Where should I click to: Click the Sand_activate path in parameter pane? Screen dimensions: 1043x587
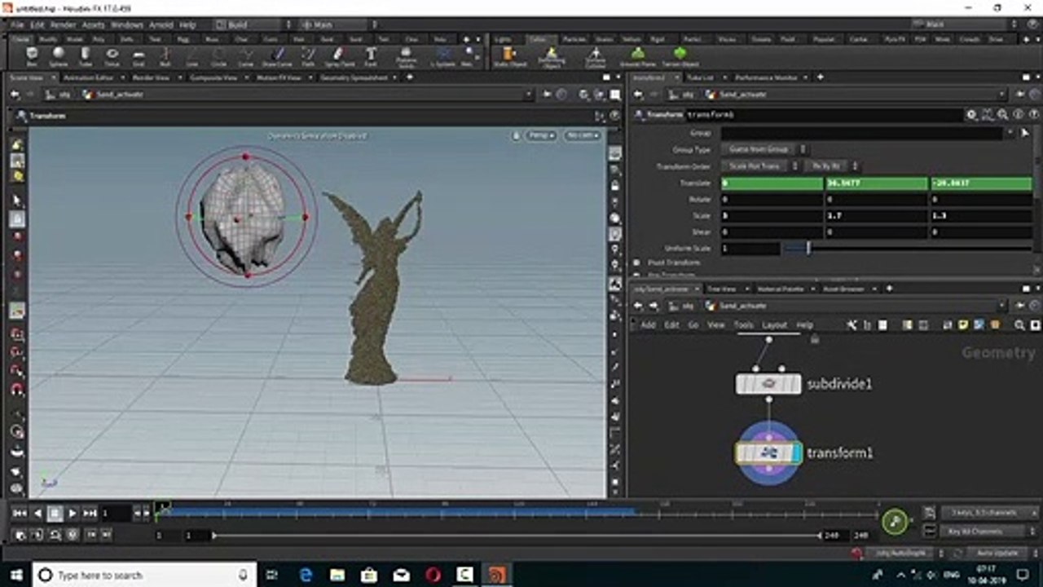pos(741,94)
